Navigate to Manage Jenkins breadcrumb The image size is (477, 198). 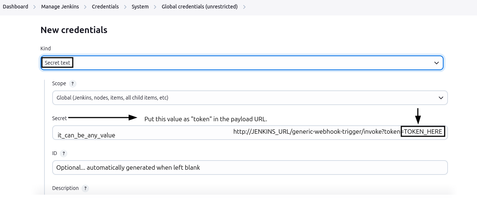(x=60, y=7)
